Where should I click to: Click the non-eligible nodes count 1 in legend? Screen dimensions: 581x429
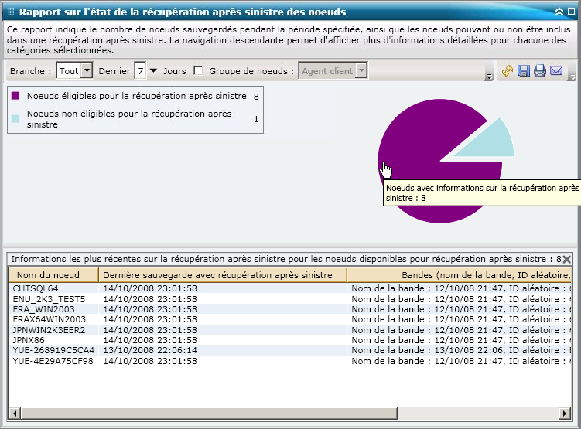(x=256, y=119)
